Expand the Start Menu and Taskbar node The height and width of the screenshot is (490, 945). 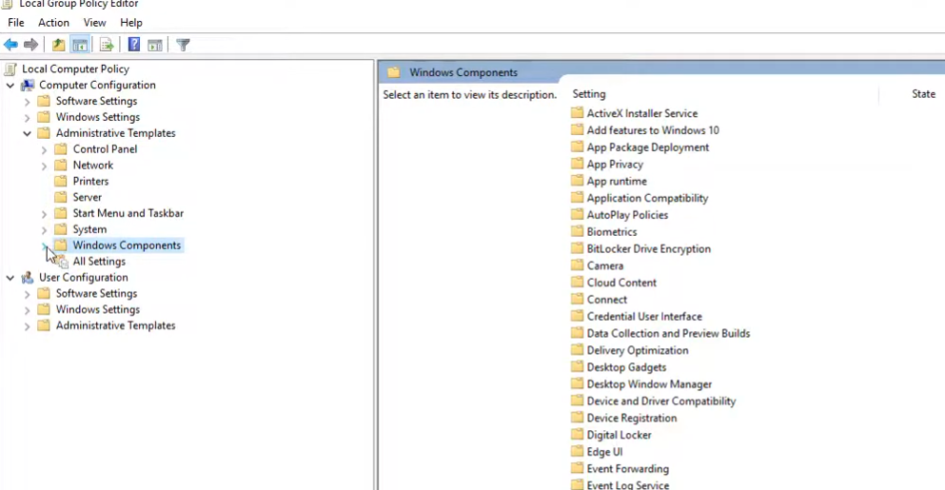click(x=44, y=213)
